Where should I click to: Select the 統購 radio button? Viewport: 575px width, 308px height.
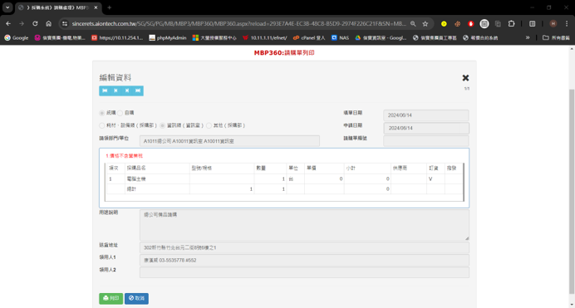click(x=102, y=113)
